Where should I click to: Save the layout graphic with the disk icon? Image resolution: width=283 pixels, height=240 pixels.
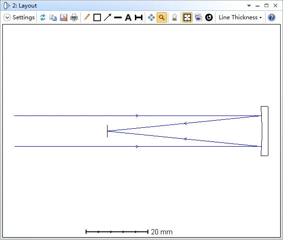point(64,17)
